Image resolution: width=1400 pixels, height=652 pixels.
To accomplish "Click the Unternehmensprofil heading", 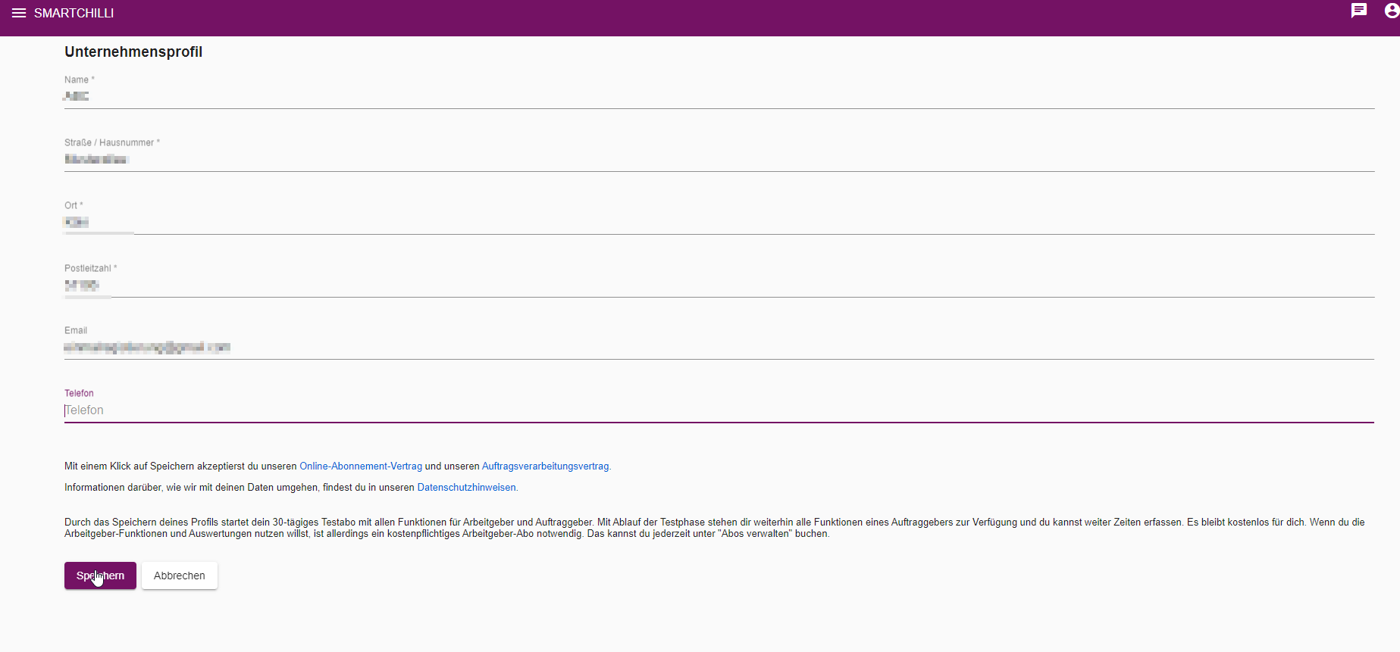I will pos(133,51).
